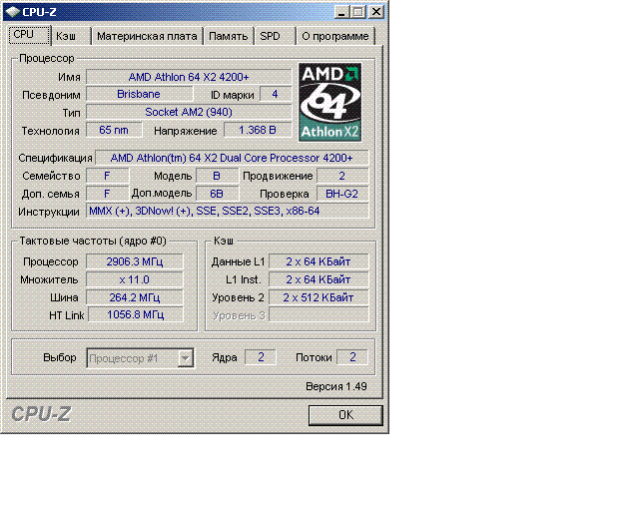Click the AMD Athlon X2 logo
Viewport: 639px width, 511px height.
pyautogui.click(x=330, y=102)
